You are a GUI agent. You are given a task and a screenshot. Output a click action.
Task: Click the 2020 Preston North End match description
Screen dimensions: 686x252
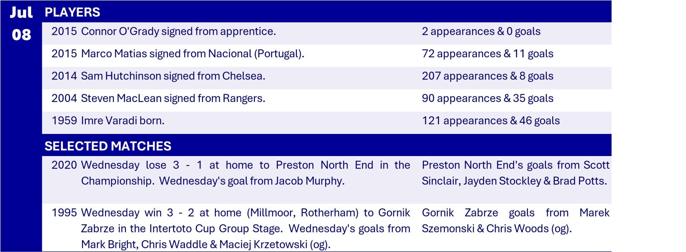point(245,173)
